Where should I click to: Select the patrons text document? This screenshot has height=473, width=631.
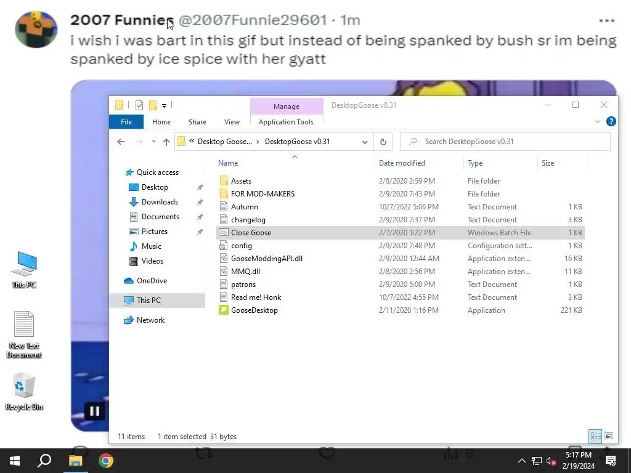tap(400, 285)
